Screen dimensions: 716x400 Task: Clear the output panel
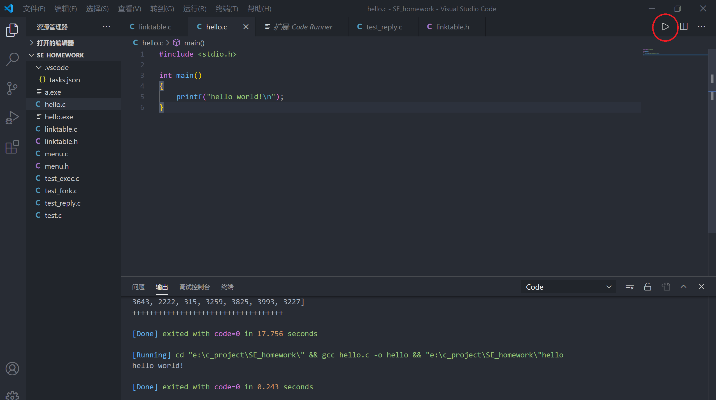tap(629, 287)
